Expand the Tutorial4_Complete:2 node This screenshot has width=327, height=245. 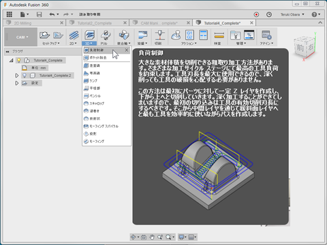tap(16, 76)
